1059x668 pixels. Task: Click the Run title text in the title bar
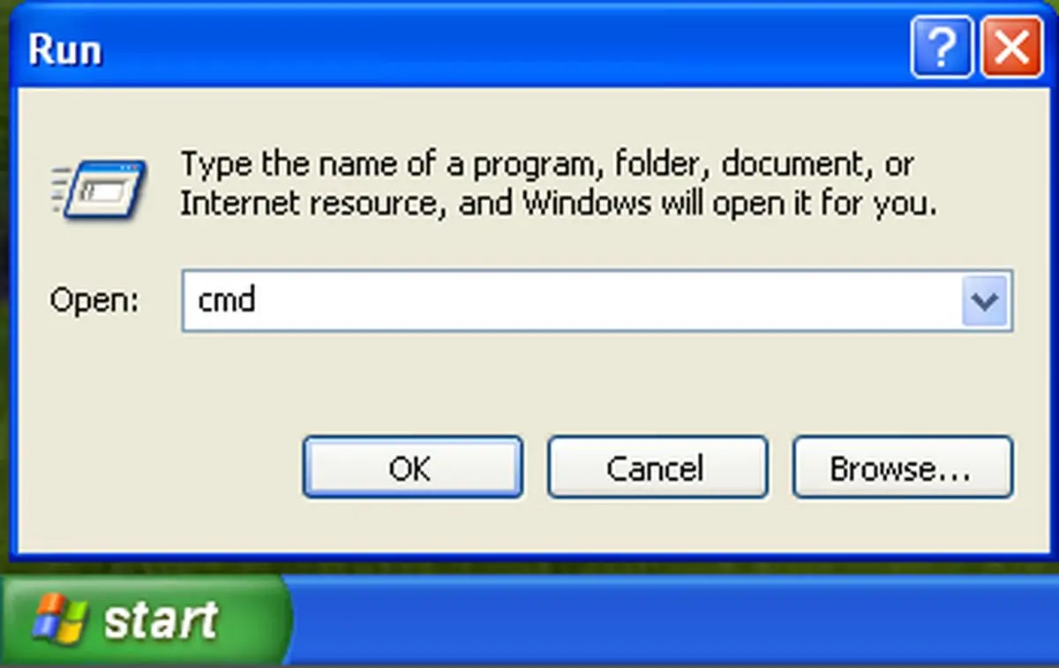pos(64,49)
